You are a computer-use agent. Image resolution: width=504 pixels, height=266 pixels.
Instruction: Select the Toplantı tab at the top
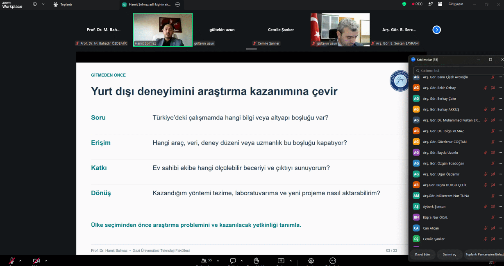(x=63, y=5)
